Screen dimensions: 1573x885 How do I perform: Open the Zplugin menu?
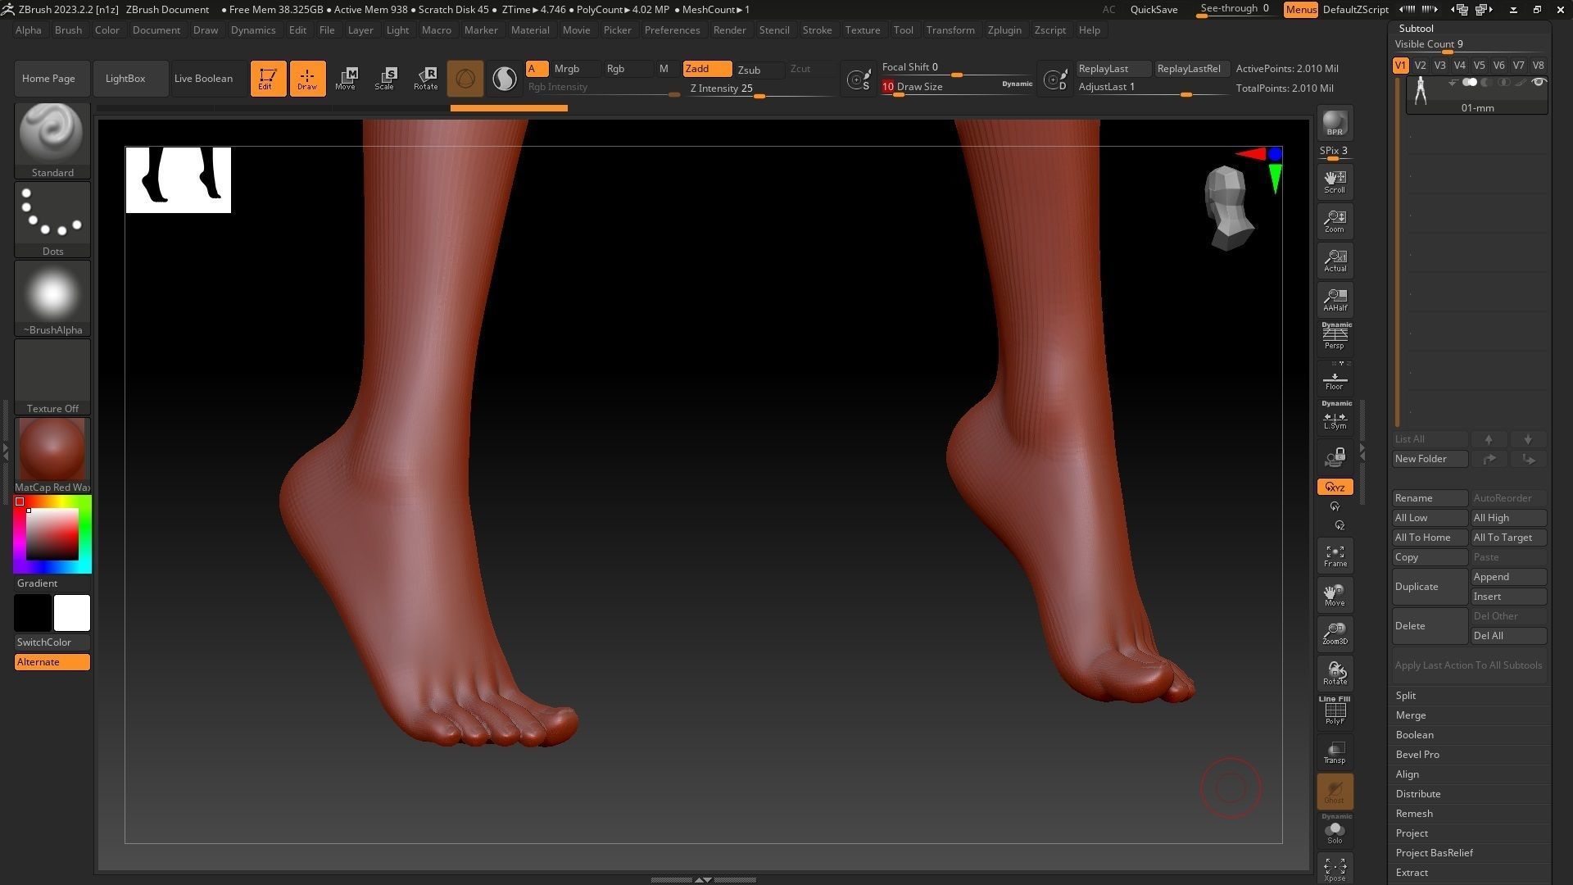pyautogui.click(x=1004, y=30)
